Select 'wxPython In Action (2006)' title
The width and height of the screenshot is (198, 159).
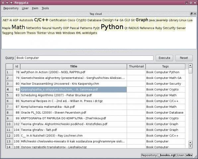[74, 72]
